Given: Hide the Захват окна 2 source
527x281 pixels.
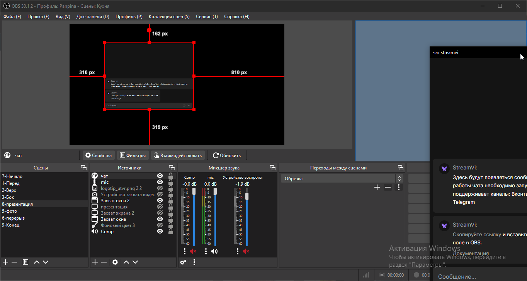Looking at the screenshot, I should (160, 201).
